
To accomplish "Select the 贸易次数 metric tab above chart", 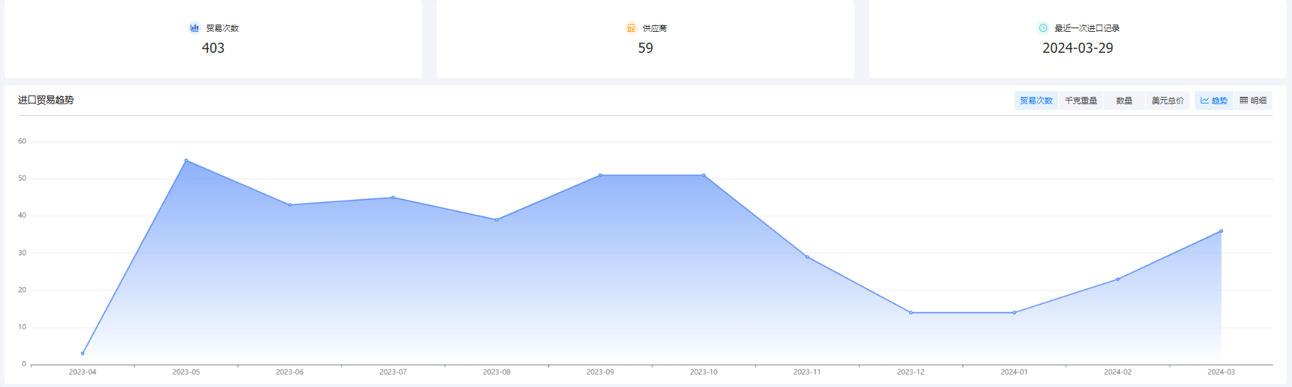I will click(1036, 101).
